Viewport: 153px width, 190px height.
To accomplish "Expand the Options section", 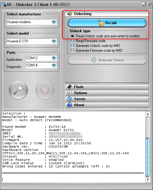I will [107, 93].
